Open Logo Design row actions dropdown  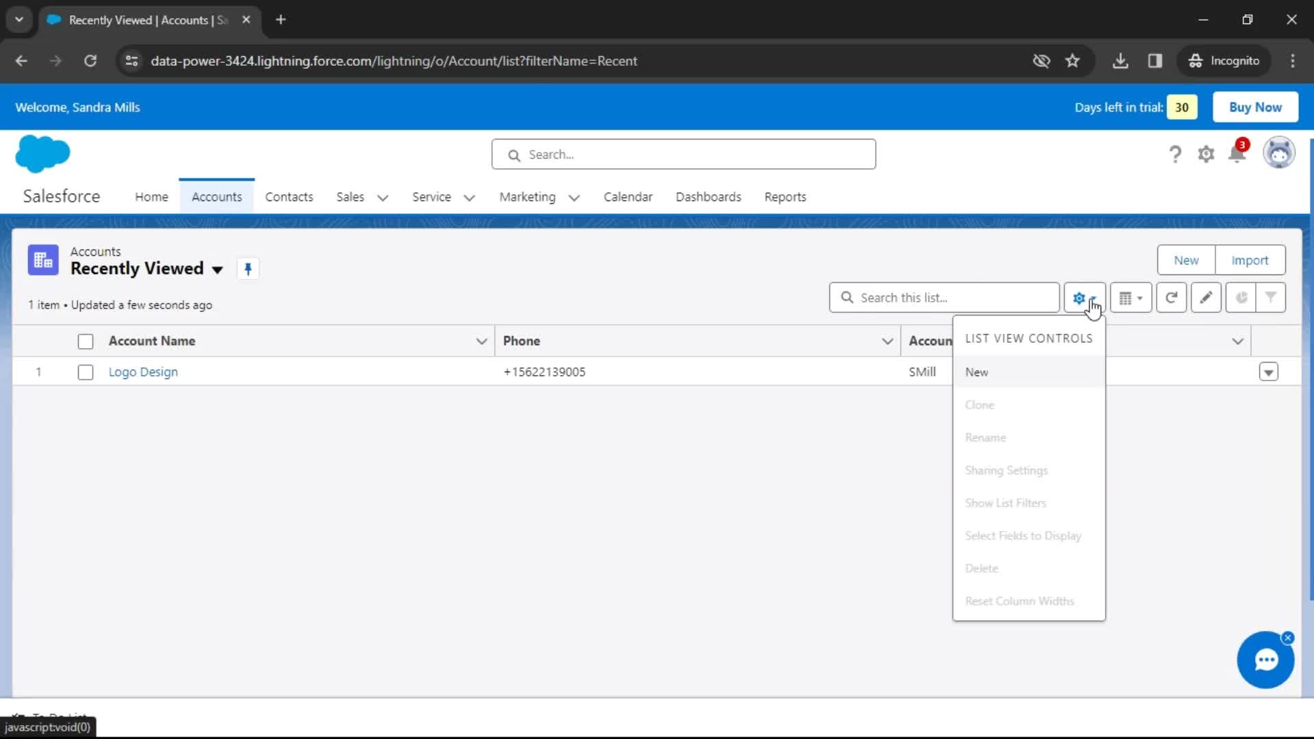pyautogui.click(x=1268, y=372)
